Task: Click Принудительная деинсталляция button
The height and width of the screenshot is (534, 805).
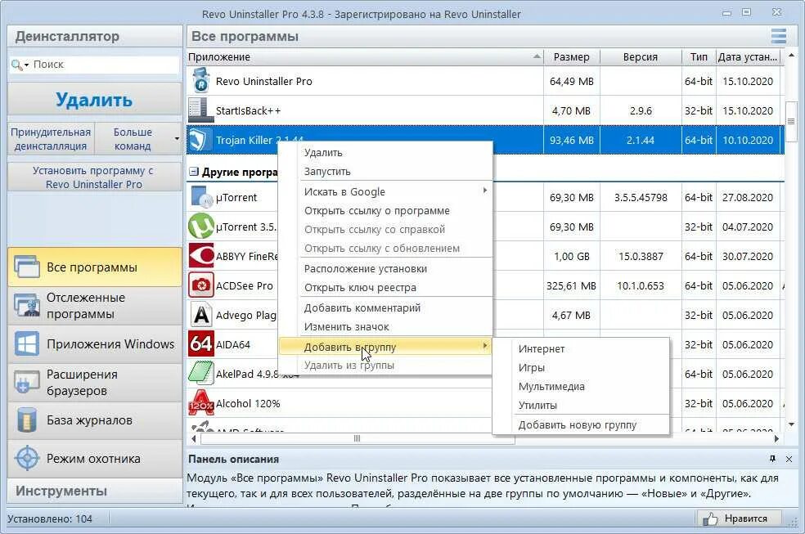Action: coord(51,138)
